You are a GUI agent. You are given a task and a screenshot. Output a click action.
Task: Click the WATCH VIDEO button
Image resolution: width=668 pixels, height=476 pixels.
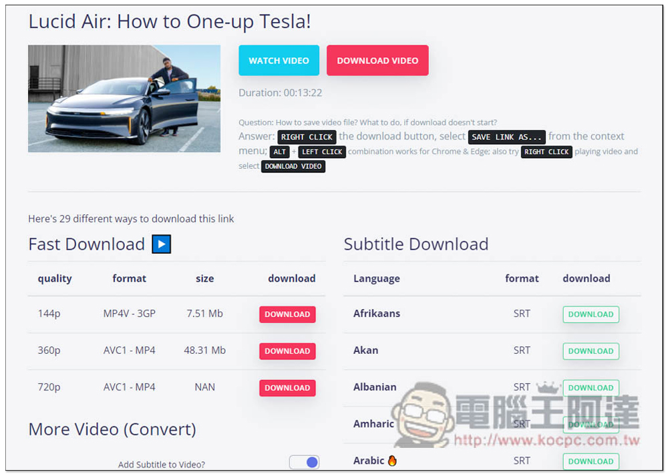(x=279, y=61)
